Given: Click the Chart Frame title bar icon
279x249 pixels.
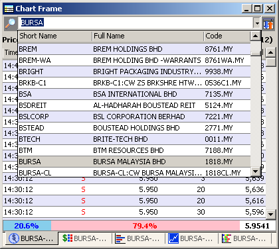Looking at the screenshot, I should [x=9, y=9].
